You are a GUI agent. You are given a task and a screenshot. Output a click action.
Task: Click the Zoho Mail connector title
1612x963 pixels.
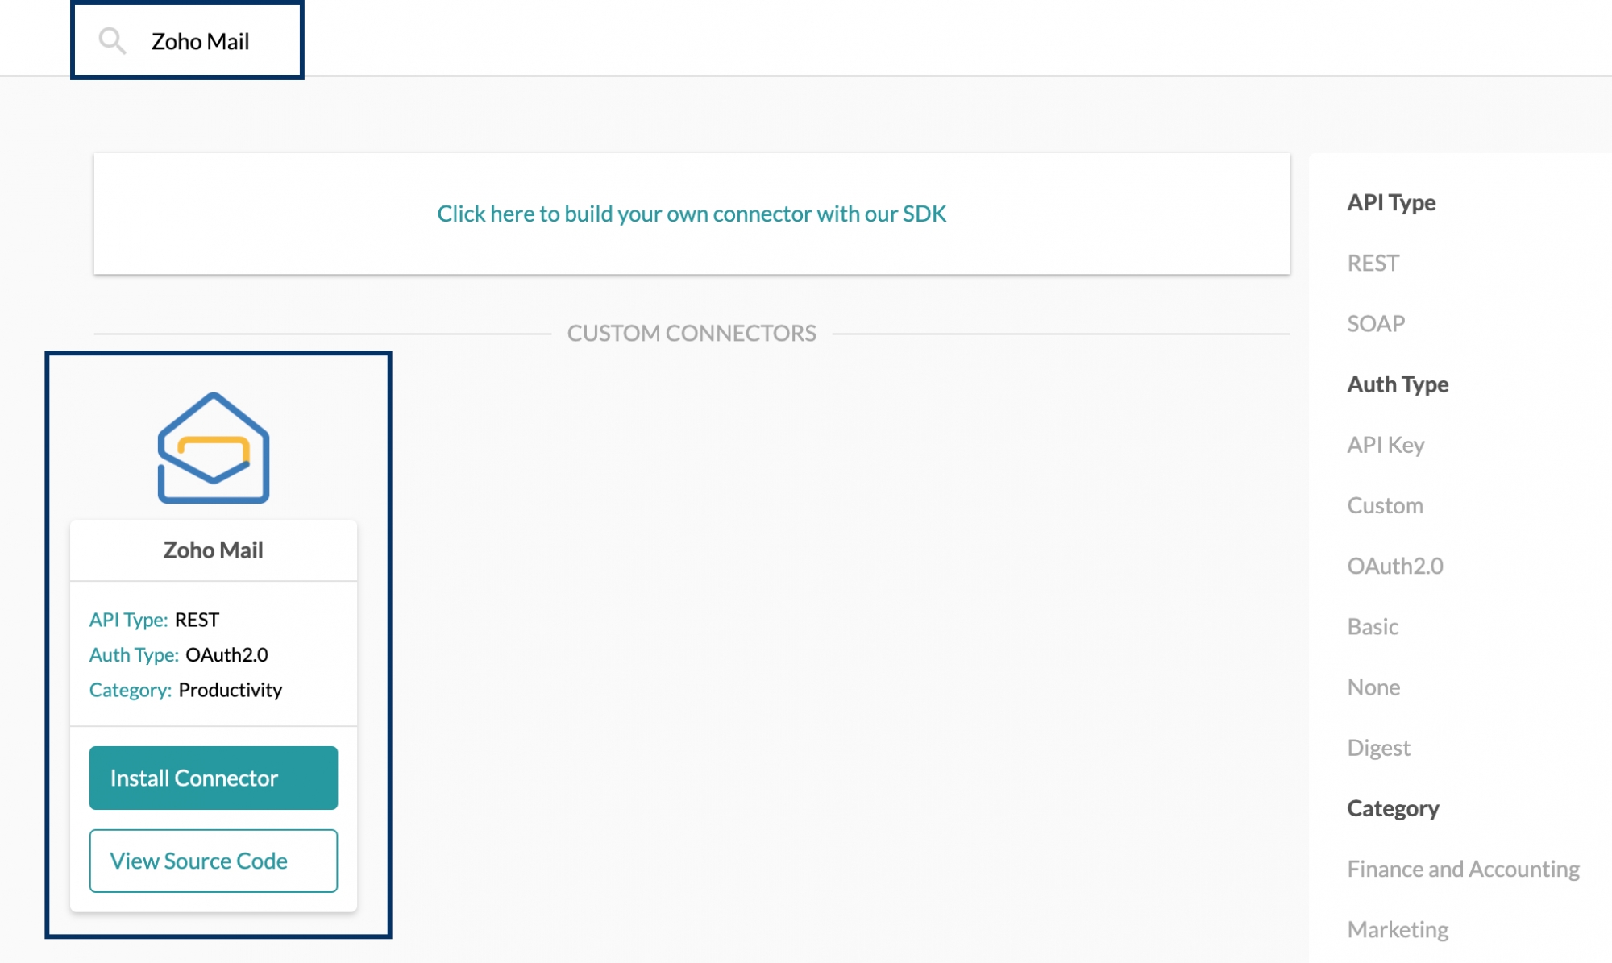click(x=214, y=550)
